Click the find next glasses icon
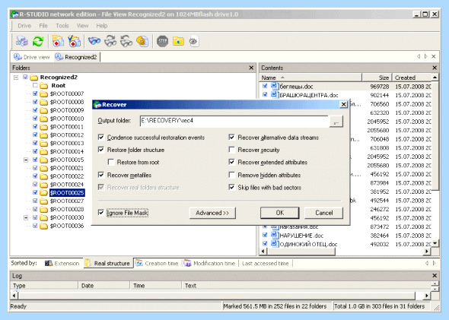This screenshot has height=320, width=449. coord(110,42)
